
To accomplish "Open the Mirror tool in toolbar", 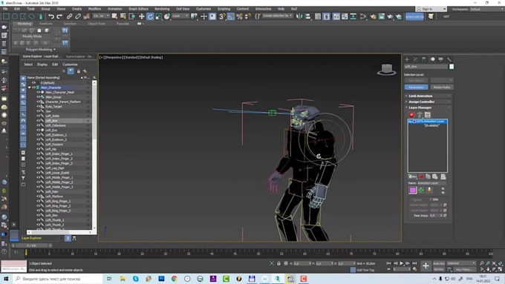I will [299, 16].
